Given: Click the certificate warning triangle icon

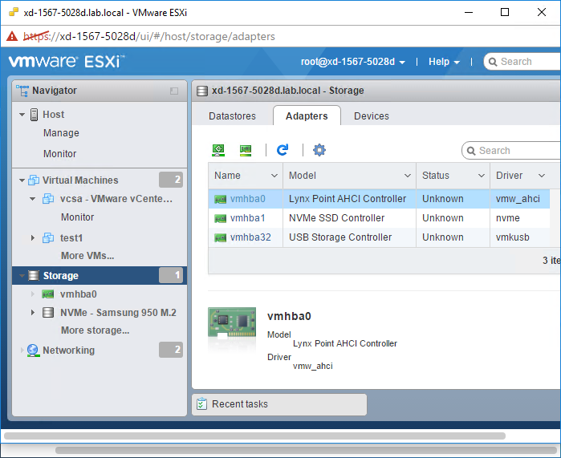Looking at the screenshot, I should click(x=12, y=36).
